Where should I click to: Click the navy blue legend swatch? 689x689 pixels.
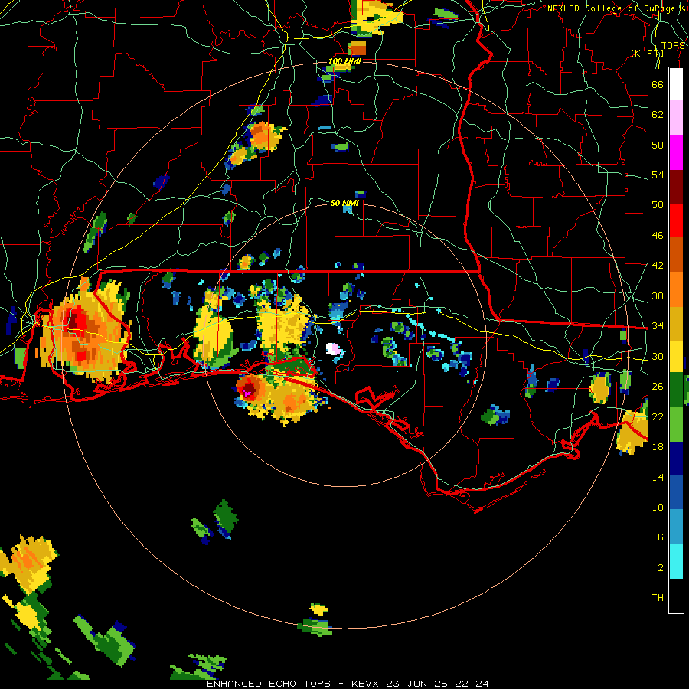point(676,459)
